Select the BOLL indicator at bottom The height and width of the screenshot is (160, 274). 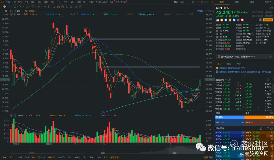12,157
